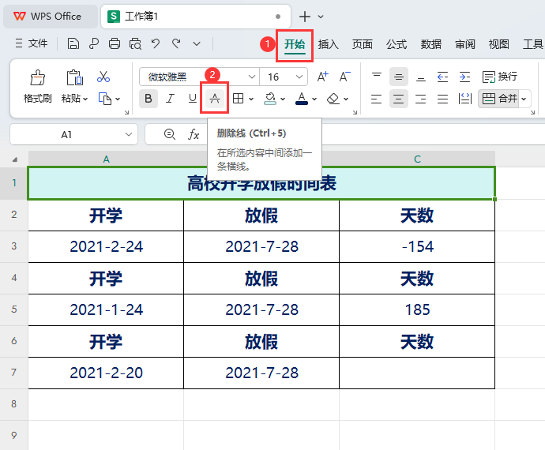Screen dimensions: 545x450
Task: Click the Undo arrow
Action: tap(156, 43)
